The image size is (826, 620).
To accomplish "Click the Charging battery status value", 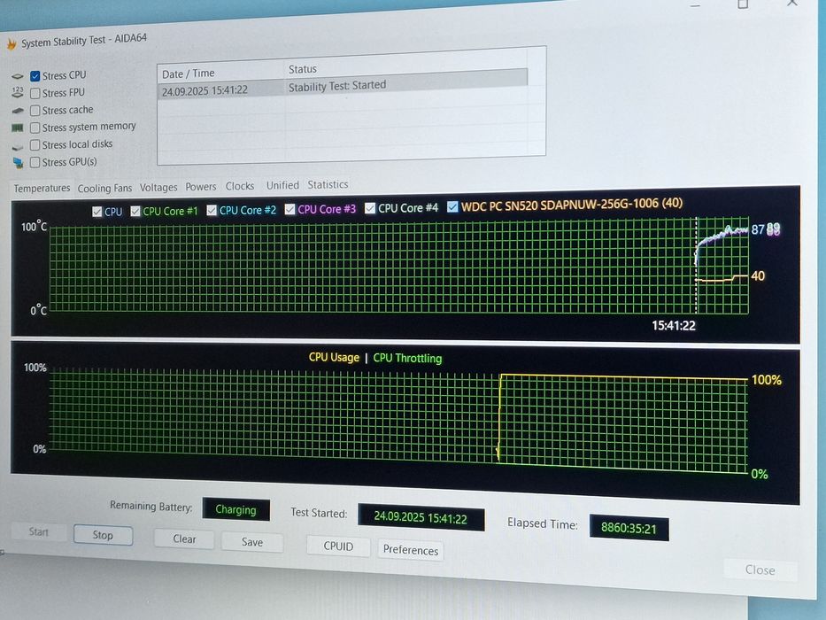I will 235,510.
